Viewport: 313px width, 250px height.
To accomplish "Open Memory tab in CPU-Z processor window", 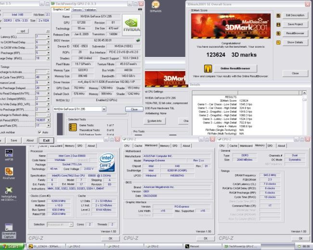I will tap(69, 146).
